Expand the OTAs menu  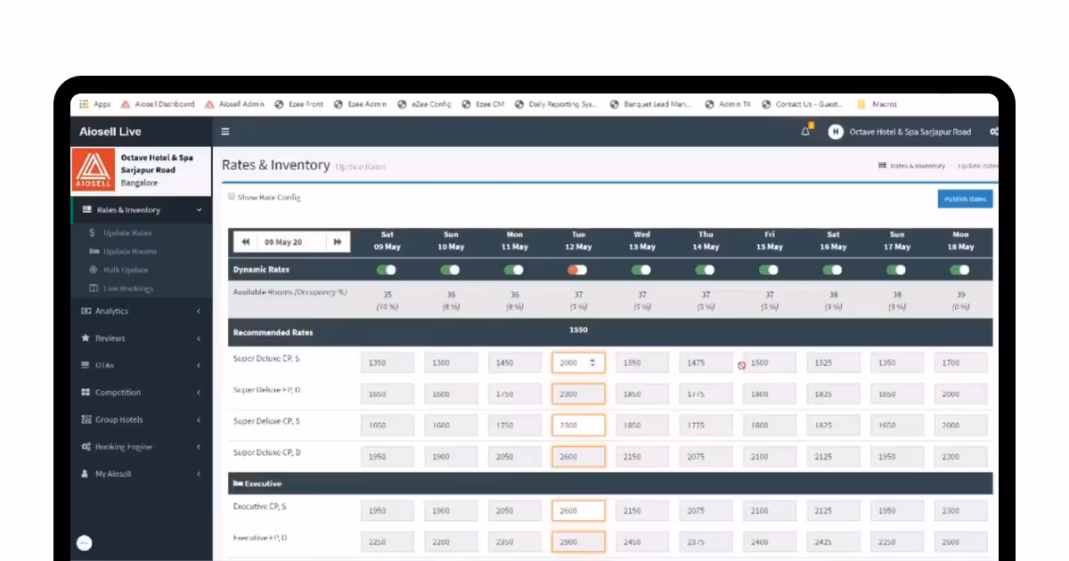[x=142, y=365]
